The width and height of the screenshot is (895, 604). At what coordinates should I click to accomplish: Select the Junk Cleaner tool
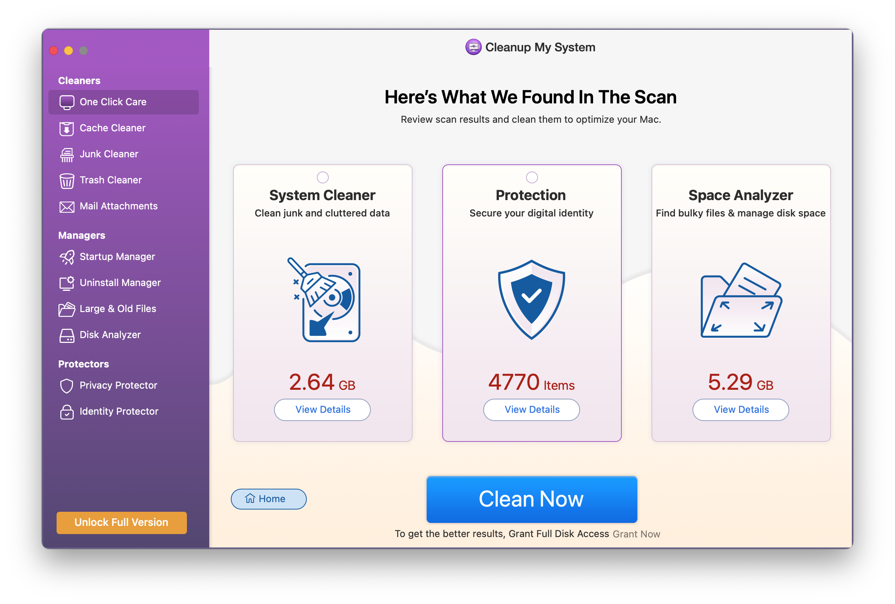[x=107, y=154]
